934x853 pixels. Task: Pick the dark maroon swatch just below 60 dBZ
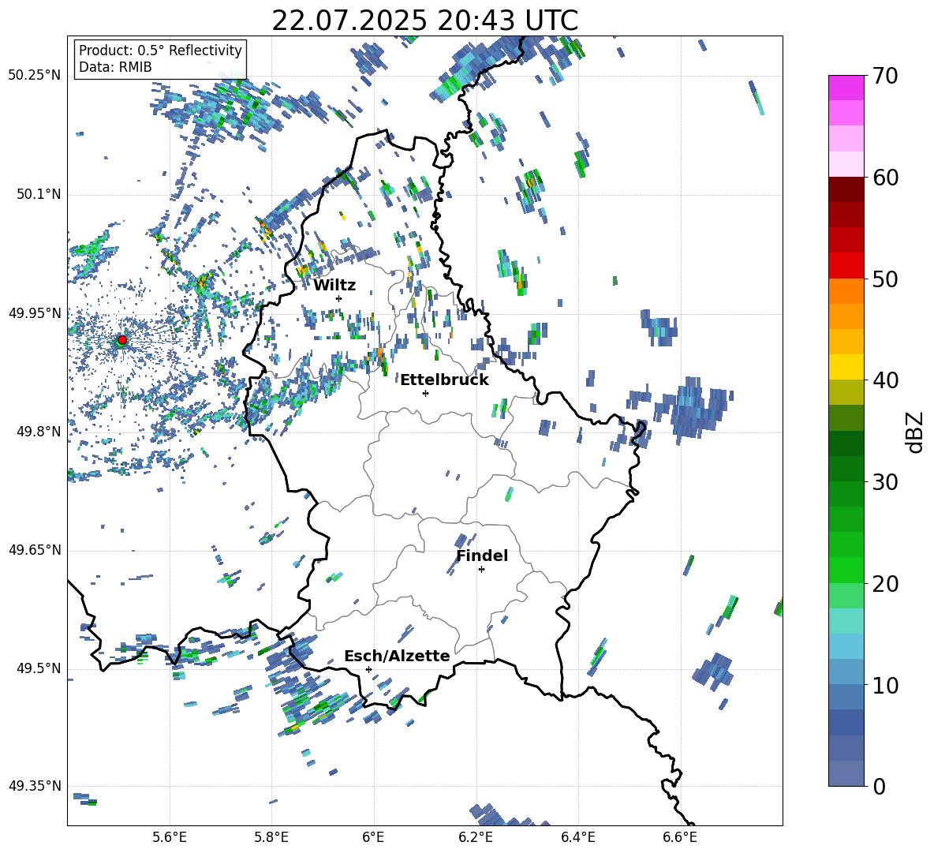pyautogui.click(x=846, y=189)
